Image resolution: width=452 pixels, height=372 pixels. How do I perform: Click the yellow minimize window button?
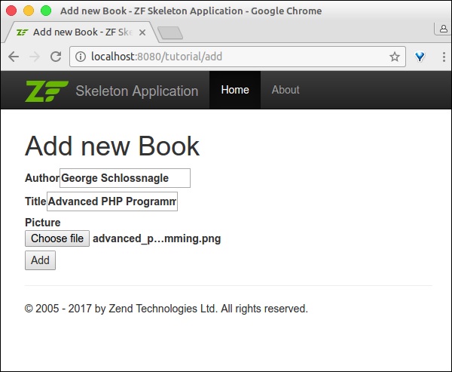pos(29,11)
